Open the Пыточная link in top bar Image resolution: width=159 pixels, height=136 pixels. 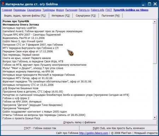pyautogui.click(x=71, y=10)
